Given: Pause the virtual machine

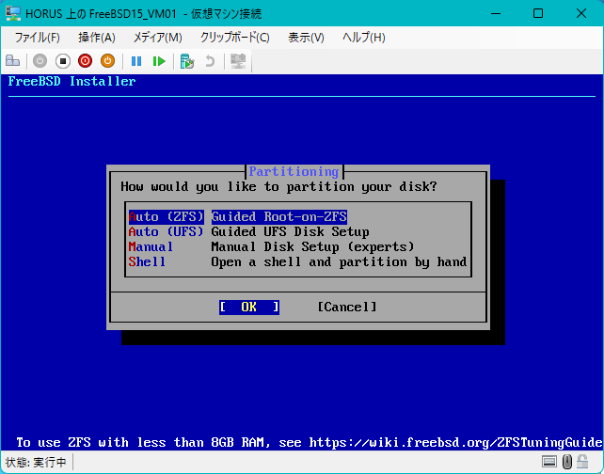Looking at the screenshot, I should pyautogui.click(x=136, y=61).
